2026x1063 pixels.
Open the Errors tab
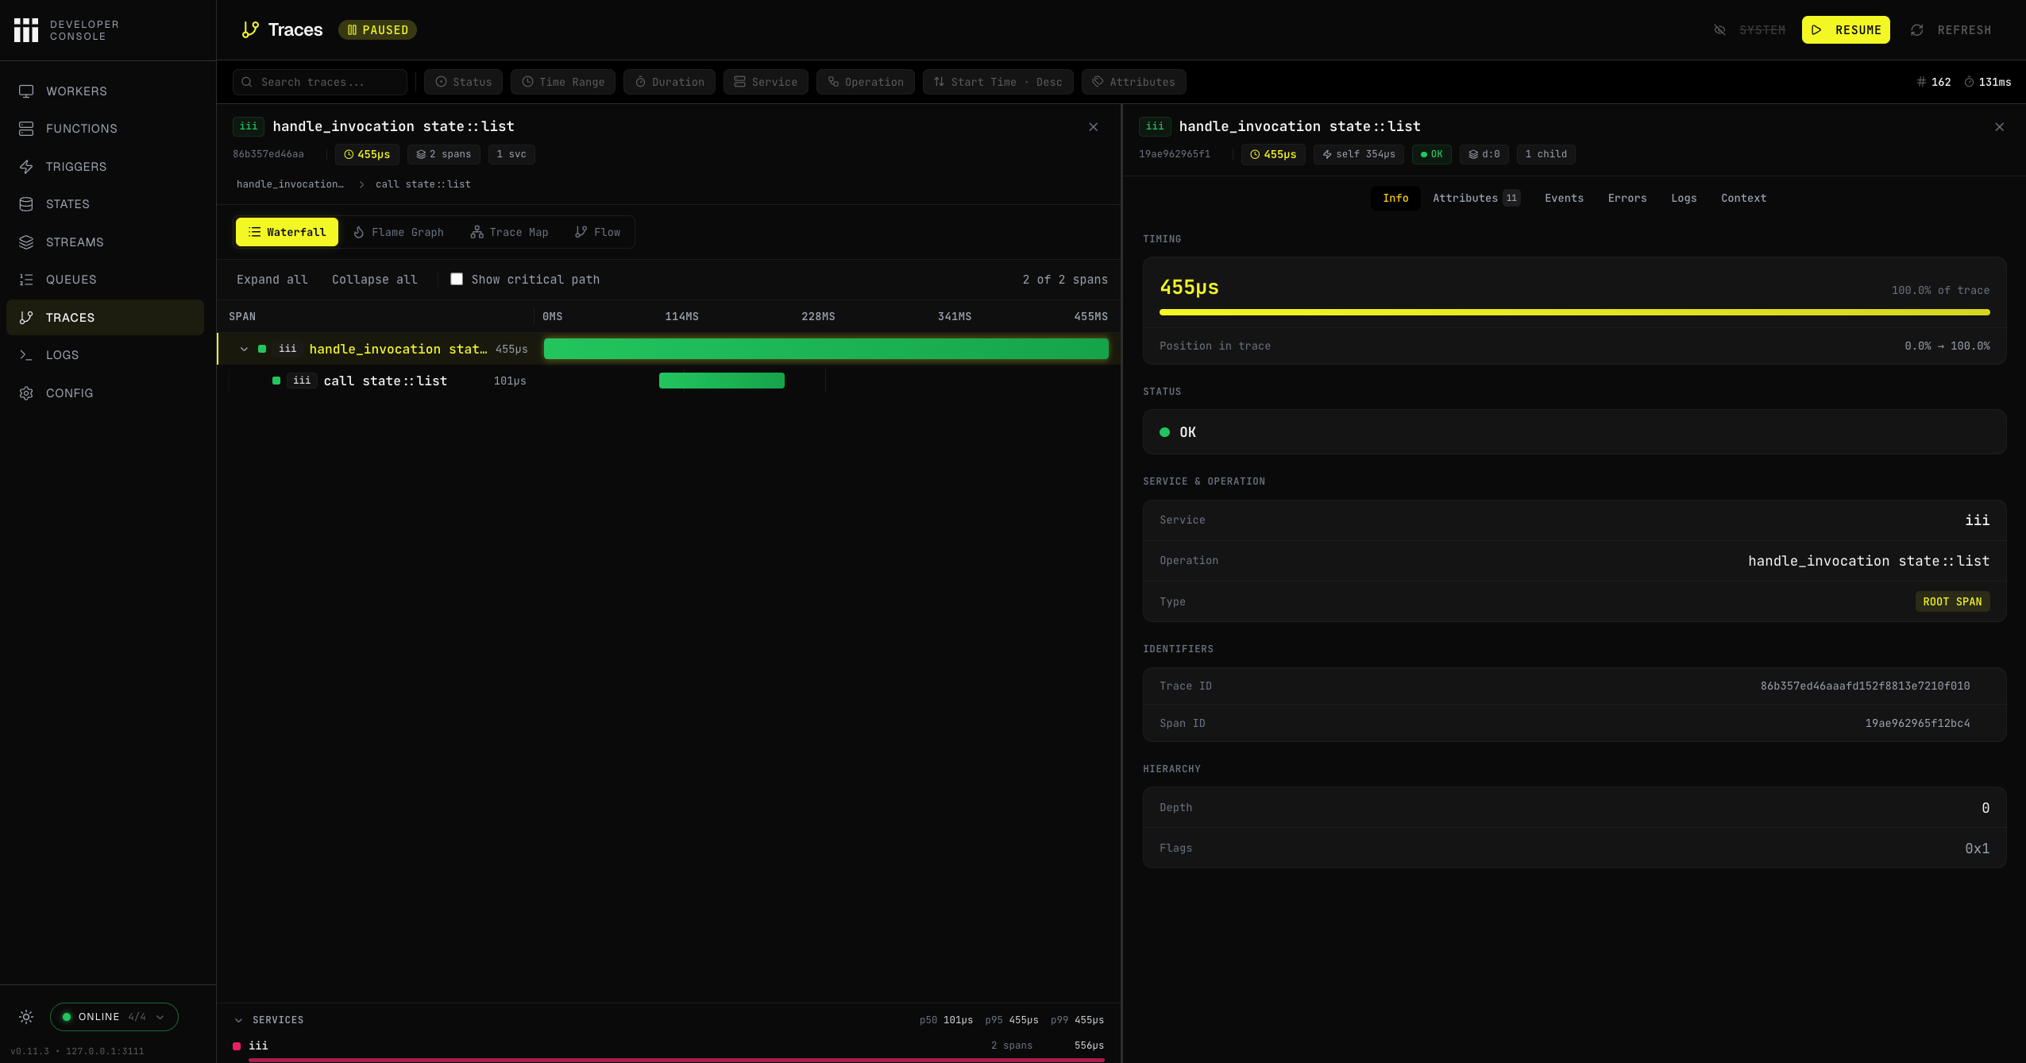tap(1627, 199)
